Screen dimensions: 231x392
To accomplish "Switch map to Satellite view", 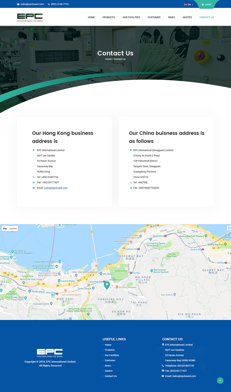I will 13,229.
